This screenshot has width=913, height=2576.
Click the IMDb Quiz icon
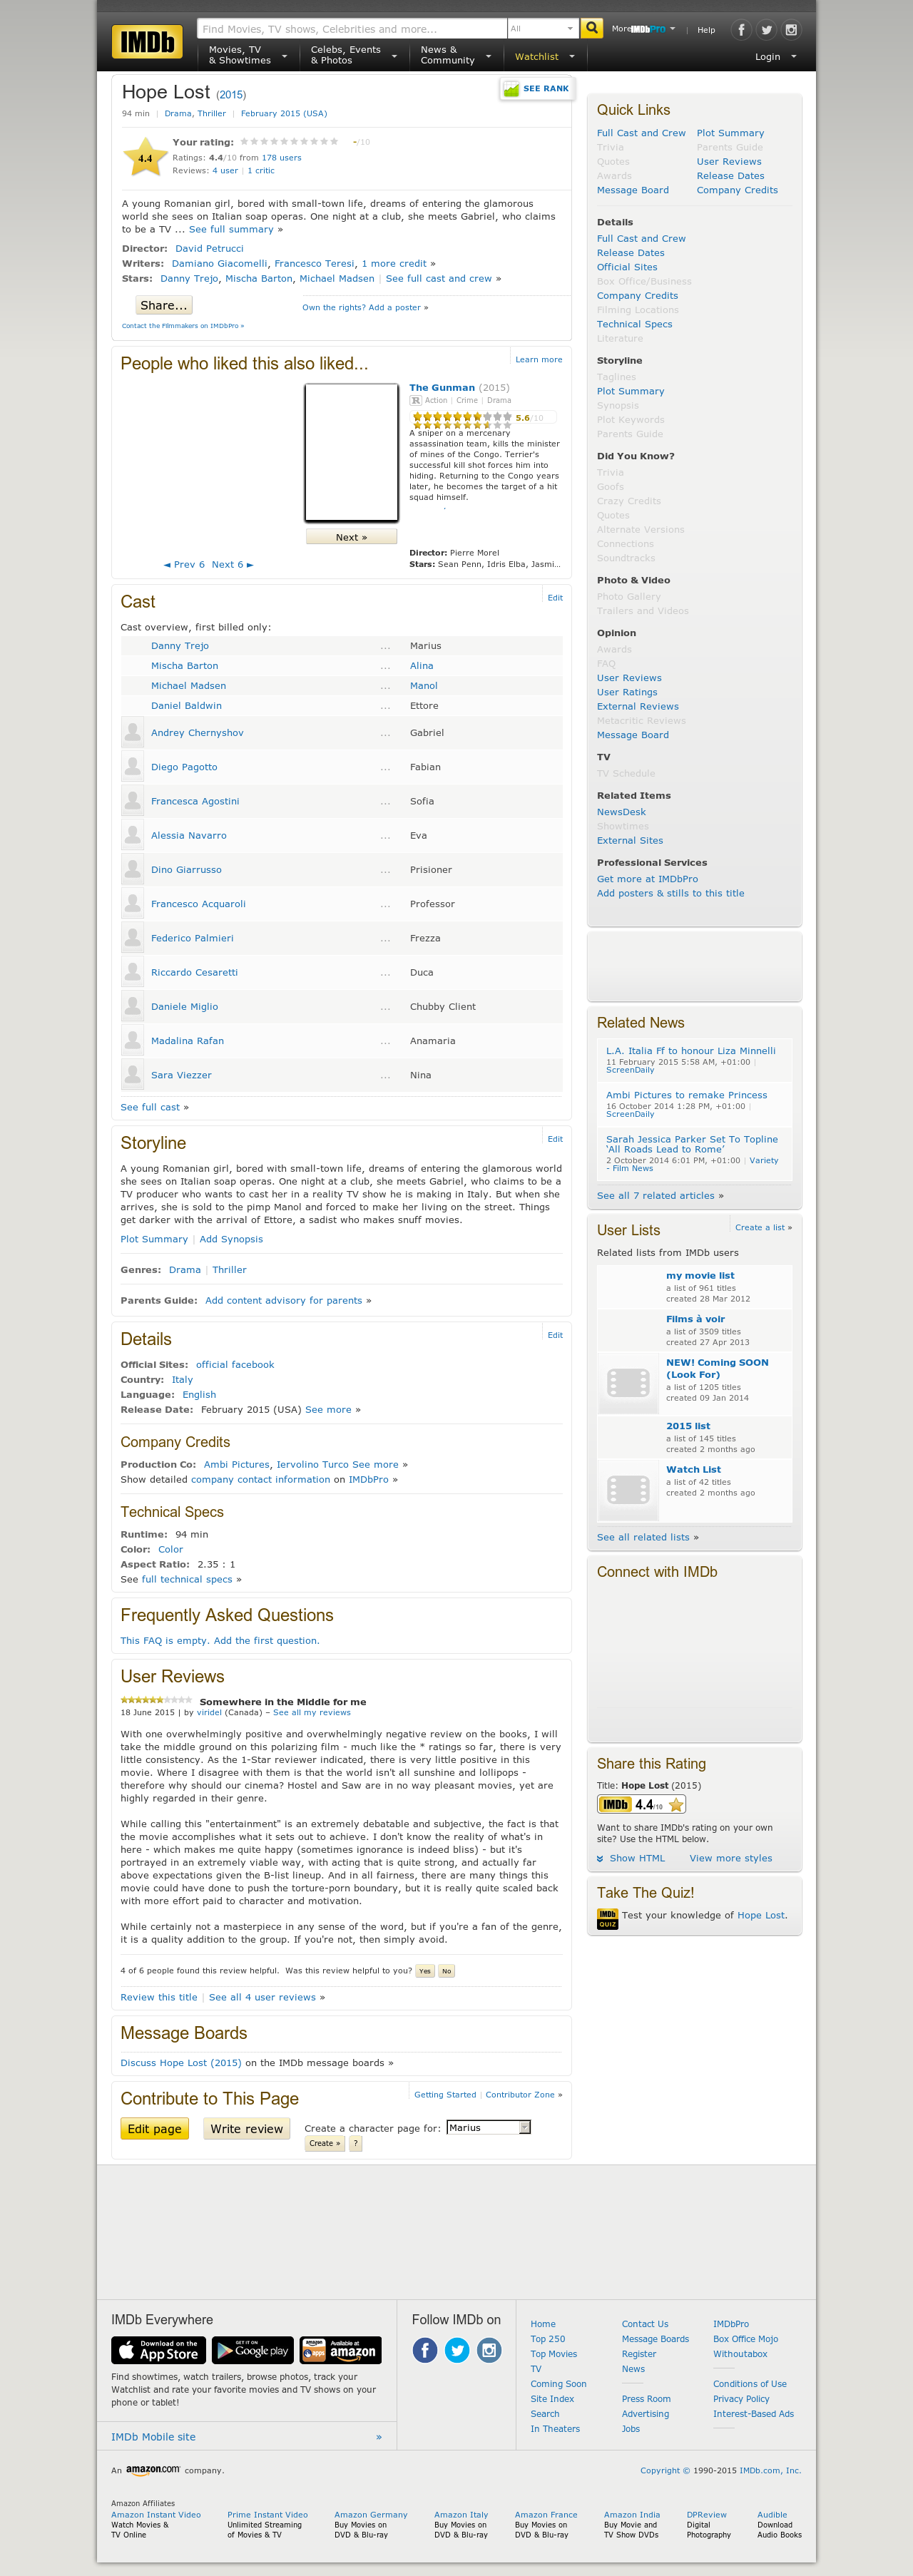607,1919
